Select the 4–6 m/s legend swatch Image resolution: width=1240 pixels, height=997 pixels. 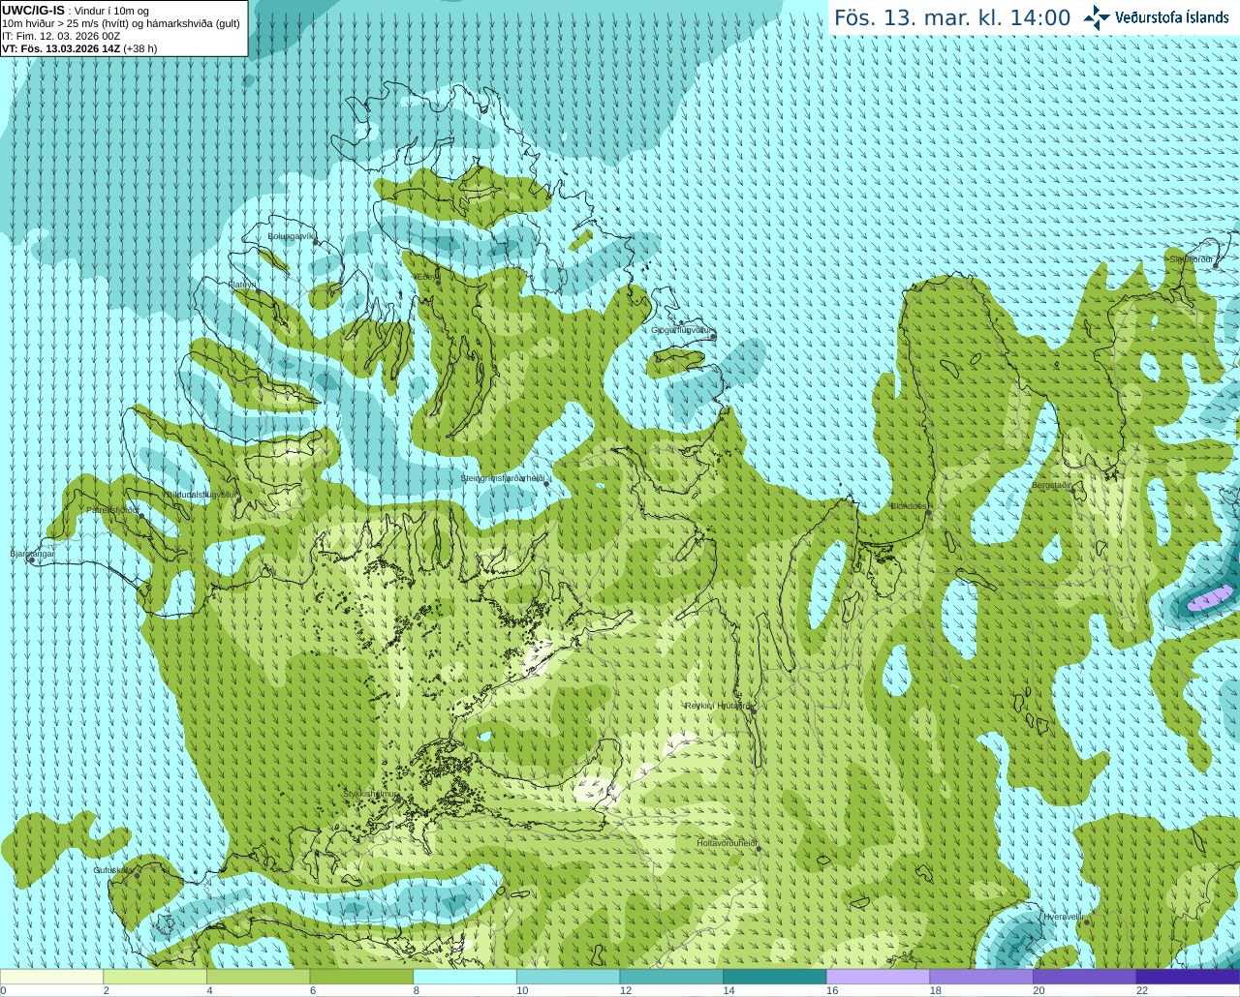(x=258, y=977)
